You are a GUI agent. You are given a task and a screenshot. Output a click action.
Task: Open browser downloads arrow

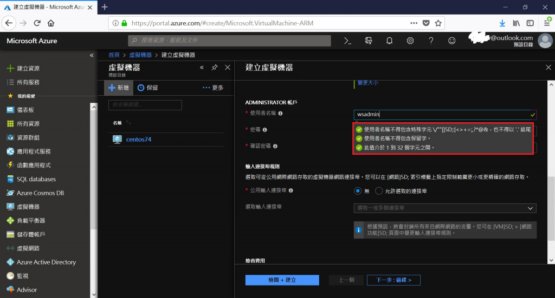(x=502, y=23)
